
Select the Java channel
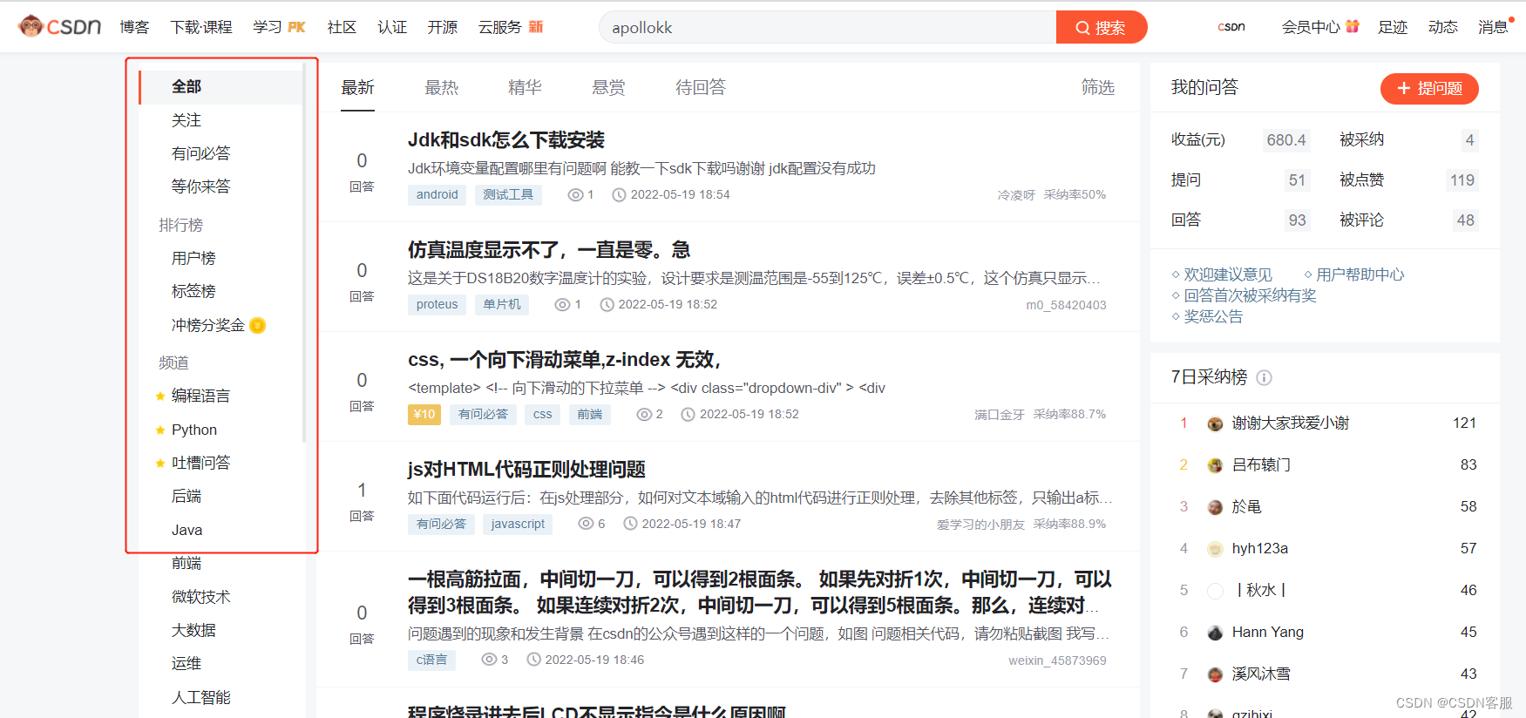coord(187,530)
